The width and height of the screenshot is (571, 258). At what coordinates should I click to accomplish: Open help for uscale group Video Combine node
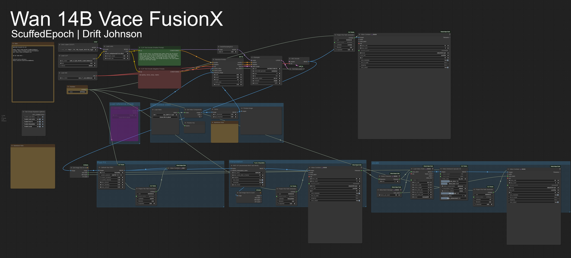click(x=560, y=169)
